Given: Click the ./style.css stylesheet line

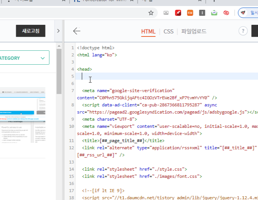Looking at the screenshot, I should pyautogui.click(x=134, y=169).
